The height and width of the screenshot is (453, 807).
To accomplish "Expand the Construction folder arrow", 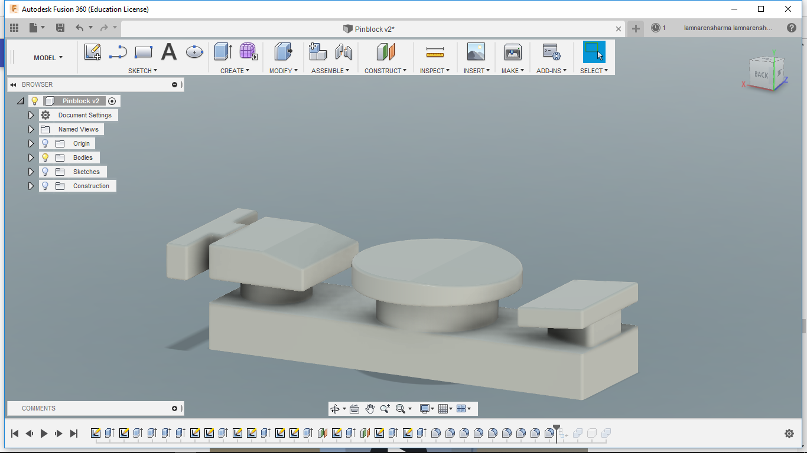I will pyautogui.click(x=31, y=186).
